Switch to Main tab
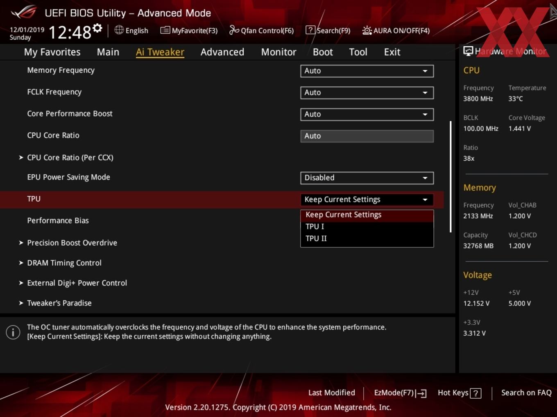 point(108,52)
